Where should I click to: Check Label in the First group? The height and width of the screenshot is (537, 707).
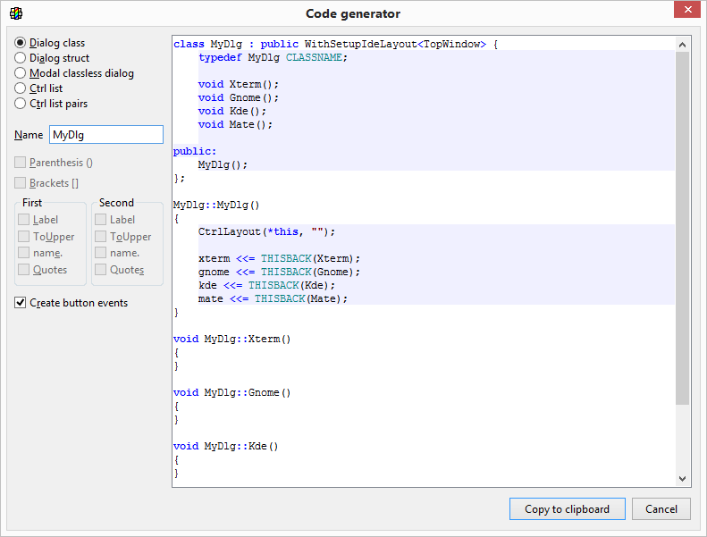(x=24, y=220)
